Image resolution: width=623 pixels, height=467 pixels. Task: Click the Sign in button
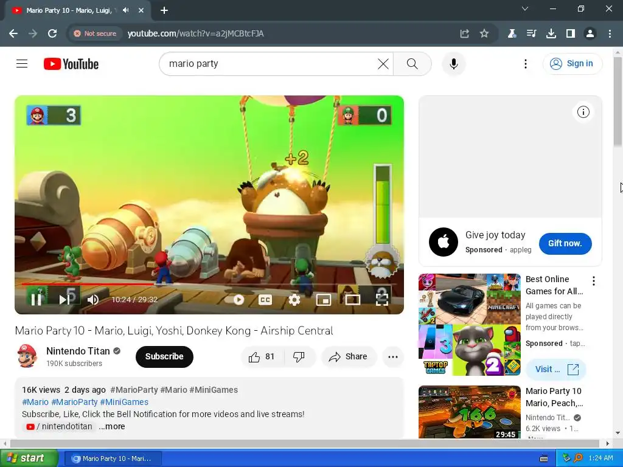coord(573,63)
